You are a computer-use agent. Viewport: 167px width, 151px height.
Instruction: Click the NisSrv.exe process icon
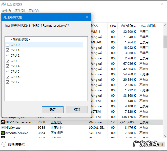[x=3, y=128]
